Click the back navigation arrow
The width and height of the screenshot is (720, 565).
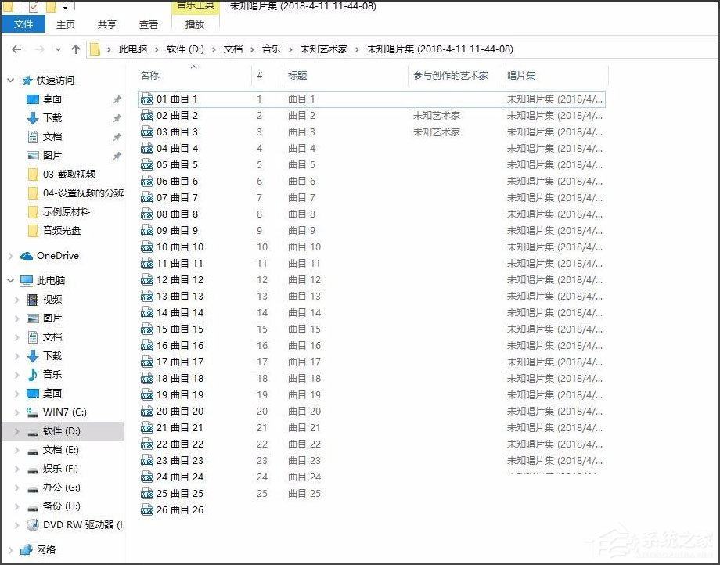click(x=16, y=49)
